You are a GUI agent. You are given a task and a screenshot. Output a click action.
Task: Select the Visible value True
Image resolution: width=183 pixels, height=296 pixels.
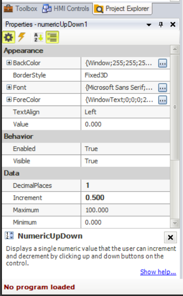(x=126, y=161)
